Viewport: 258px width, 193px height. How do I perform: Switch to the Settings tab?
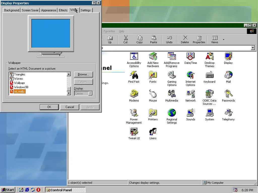click(86, 10)
